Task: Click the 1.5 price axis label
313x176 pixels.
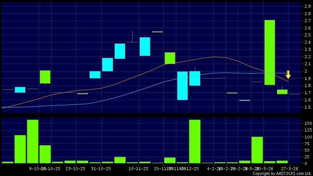Action: 307,107
